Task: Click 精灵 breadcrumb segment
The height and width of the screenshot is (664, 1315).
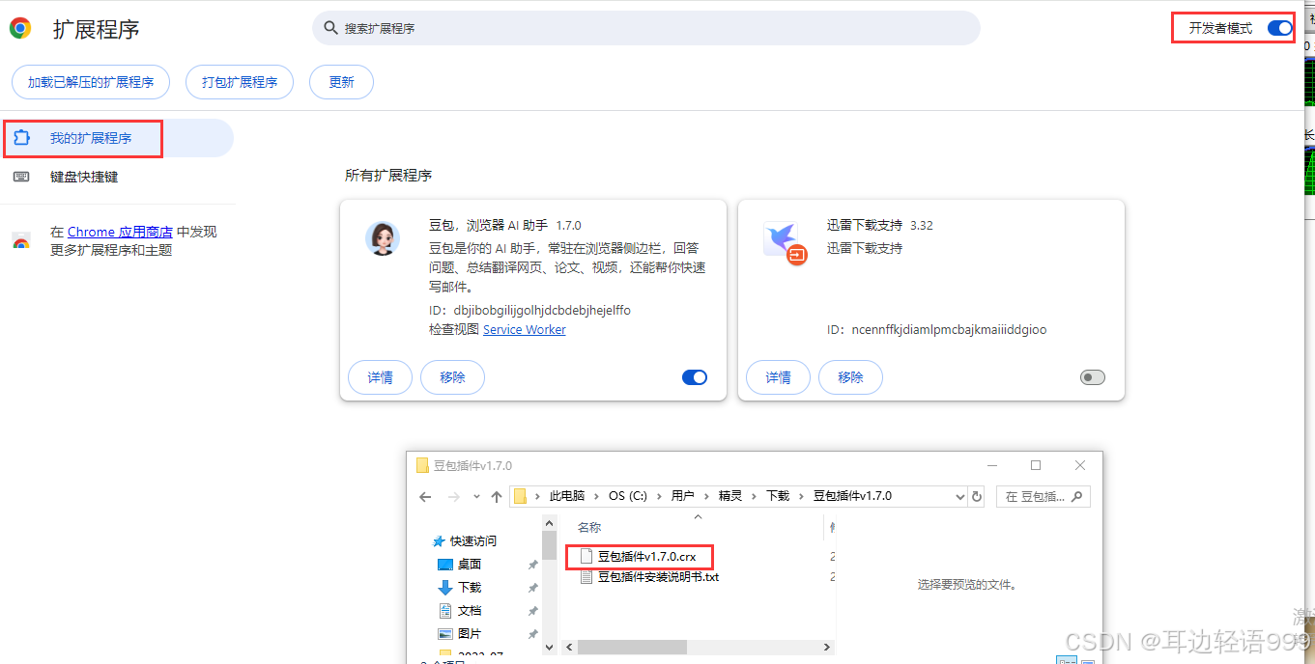Action: [x=729, y=496]
